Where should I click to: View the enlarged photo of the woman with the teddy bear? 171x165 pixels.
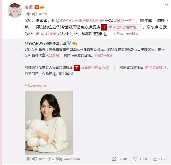pos(49,123)
